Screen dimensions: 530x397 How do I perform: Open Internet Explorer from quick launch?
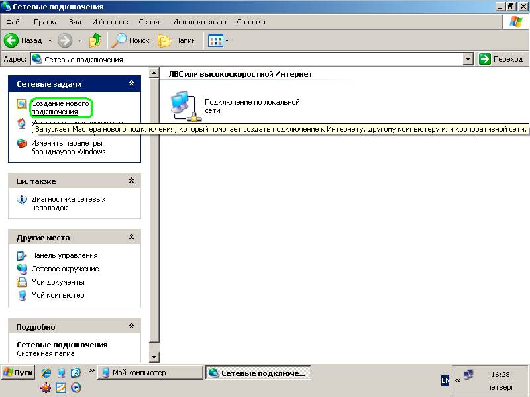46,373
